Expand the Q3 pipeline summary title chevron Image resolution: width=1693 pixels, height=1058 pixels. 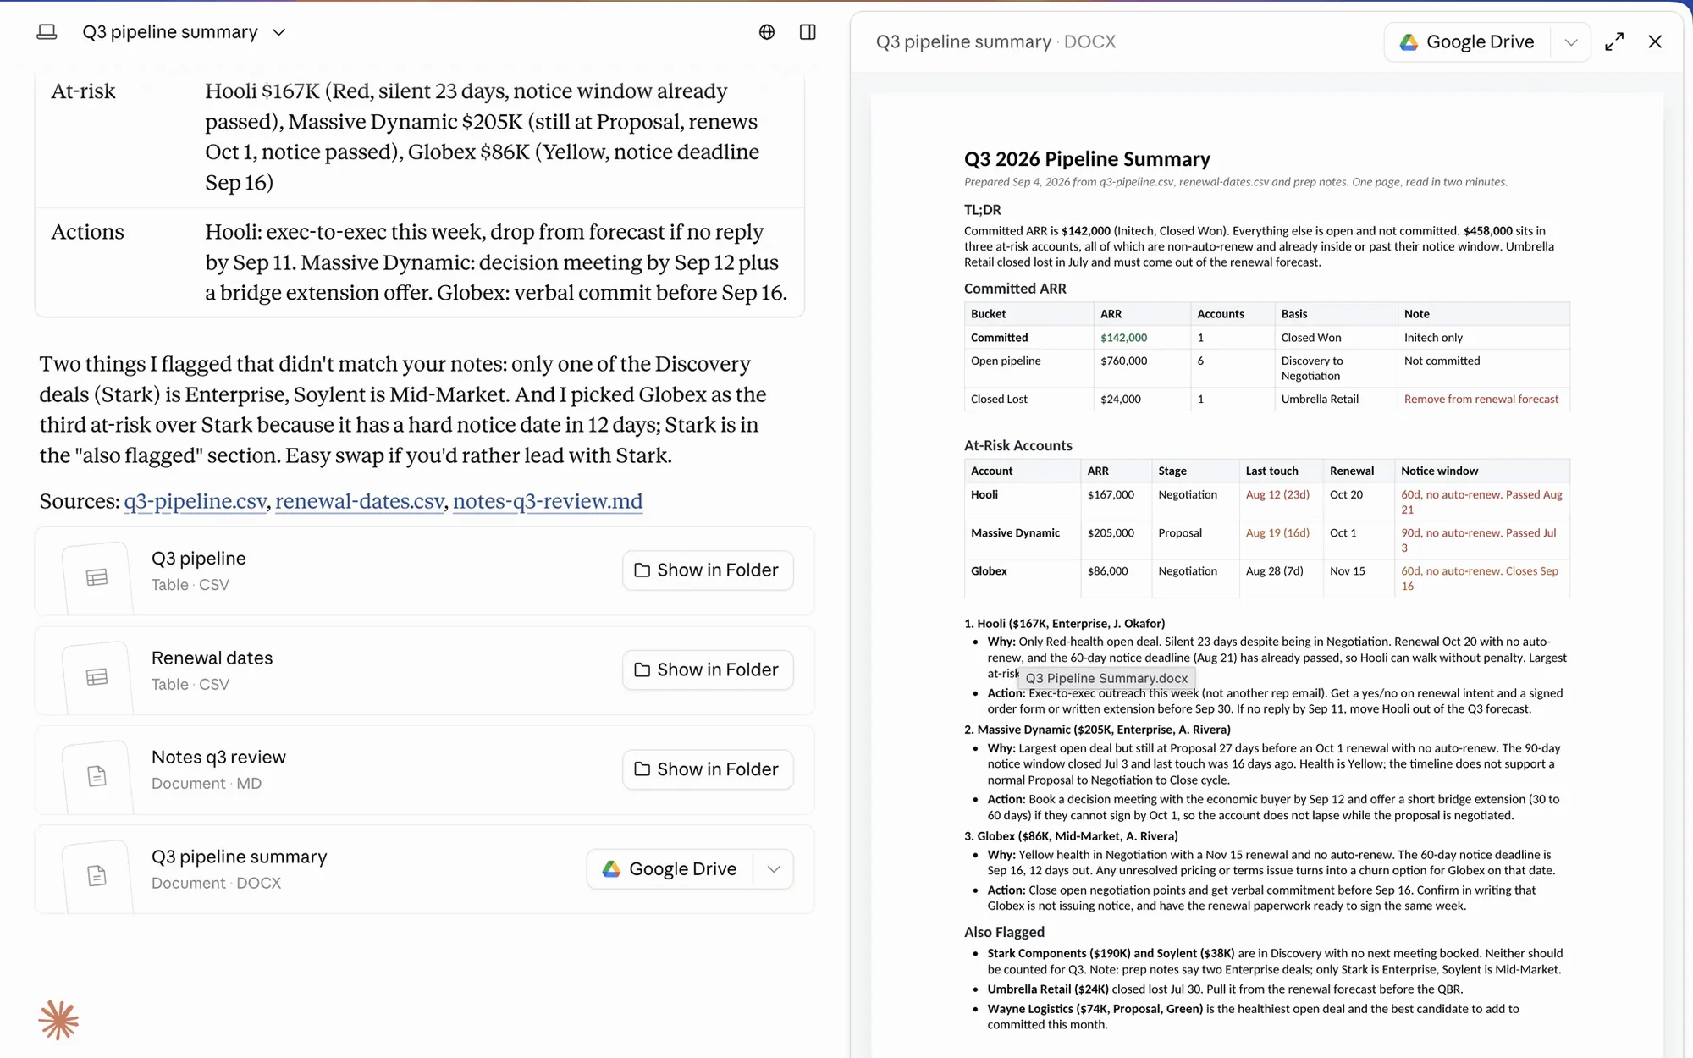pos(278,32)
